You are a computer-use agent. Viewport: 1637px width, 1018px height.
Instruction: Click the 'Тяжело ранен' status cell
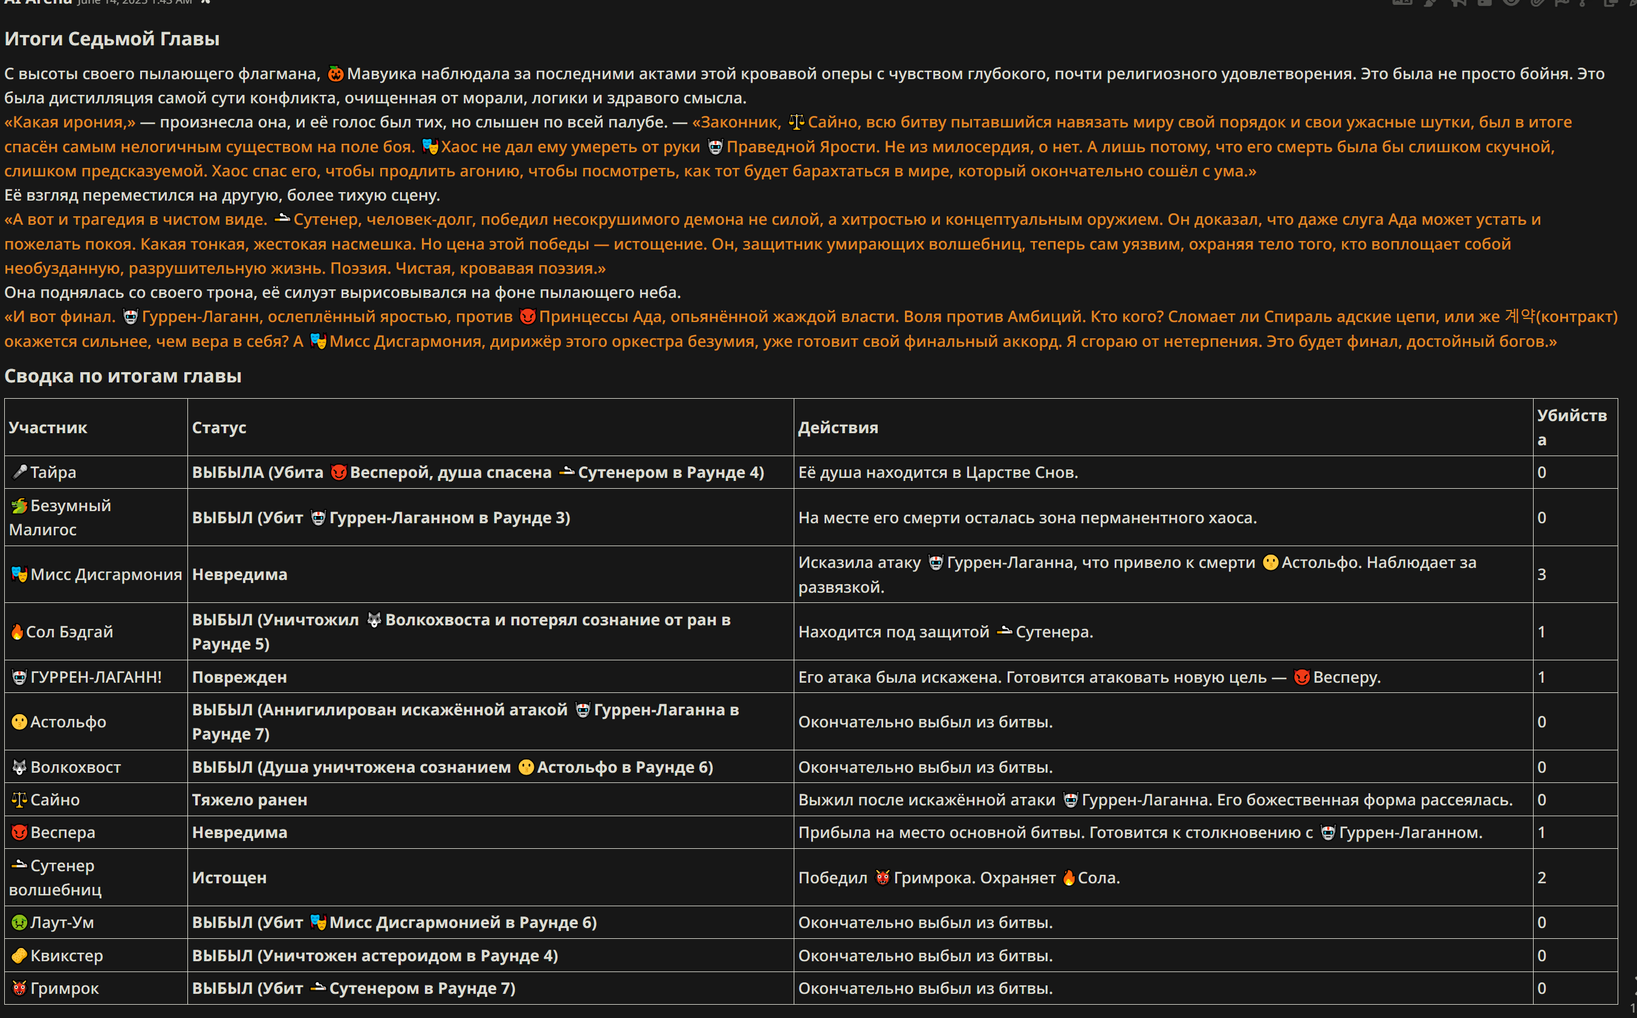click(249, 800)
